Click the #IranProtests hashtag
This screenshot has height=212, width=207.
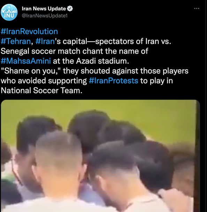tap(114, 81)
